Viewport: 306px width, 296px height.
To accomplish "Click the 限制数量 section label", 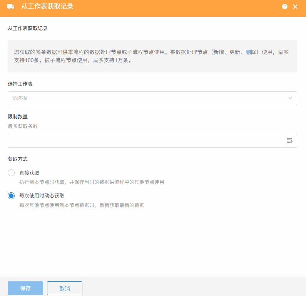I will 18,117.
